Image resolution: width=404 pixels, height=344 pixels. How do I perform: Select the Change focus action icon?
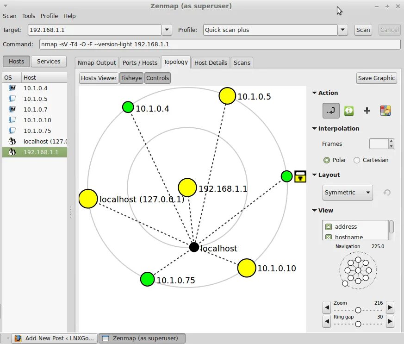[x=331, y=111]
